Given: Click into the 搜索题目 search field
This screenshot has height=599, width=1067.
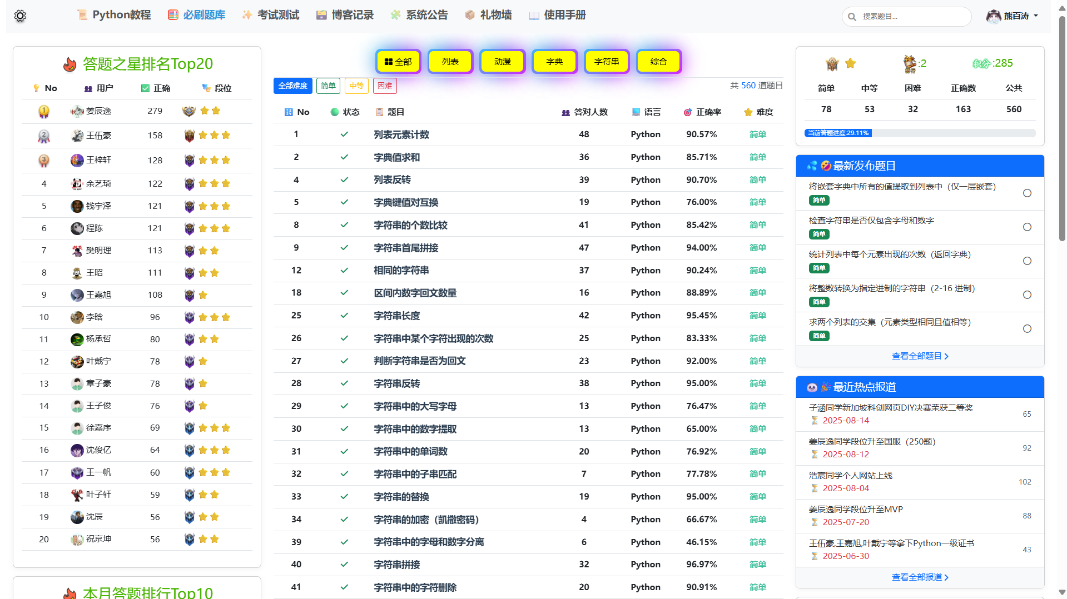Looking at the screenshot, I should 912,17.
